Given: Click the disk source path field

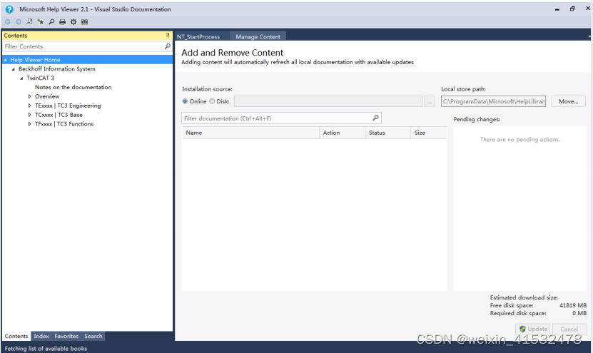Looking at the screenshot, I should (x=328, y=101).
